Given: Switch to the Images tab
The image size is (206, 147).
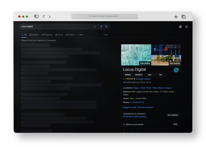Looking at the screenshot, I should point(34,35).
